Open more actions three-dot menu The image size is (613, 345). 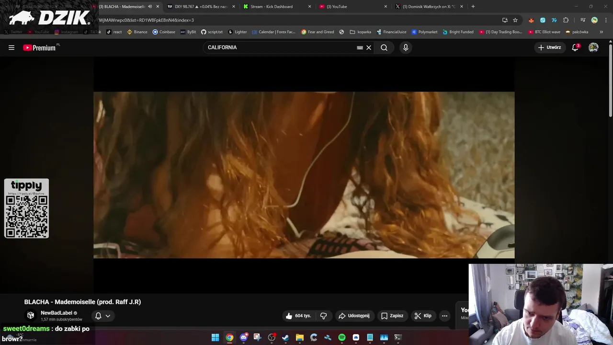[x=444, y=316]
